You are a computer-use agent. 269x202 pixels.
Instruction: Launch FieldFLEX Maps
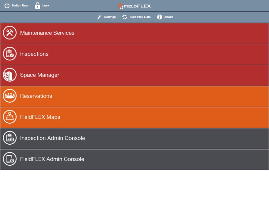pyautogui.click(x=134, y=117)
